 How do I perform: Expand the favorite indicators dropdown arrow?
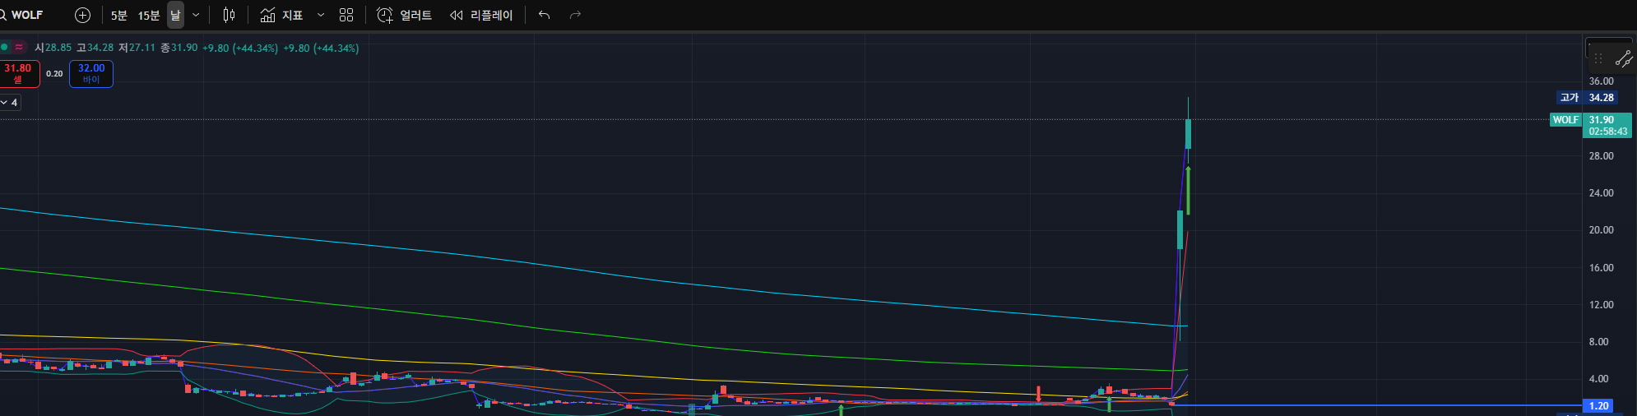click(x=321, y=15)
